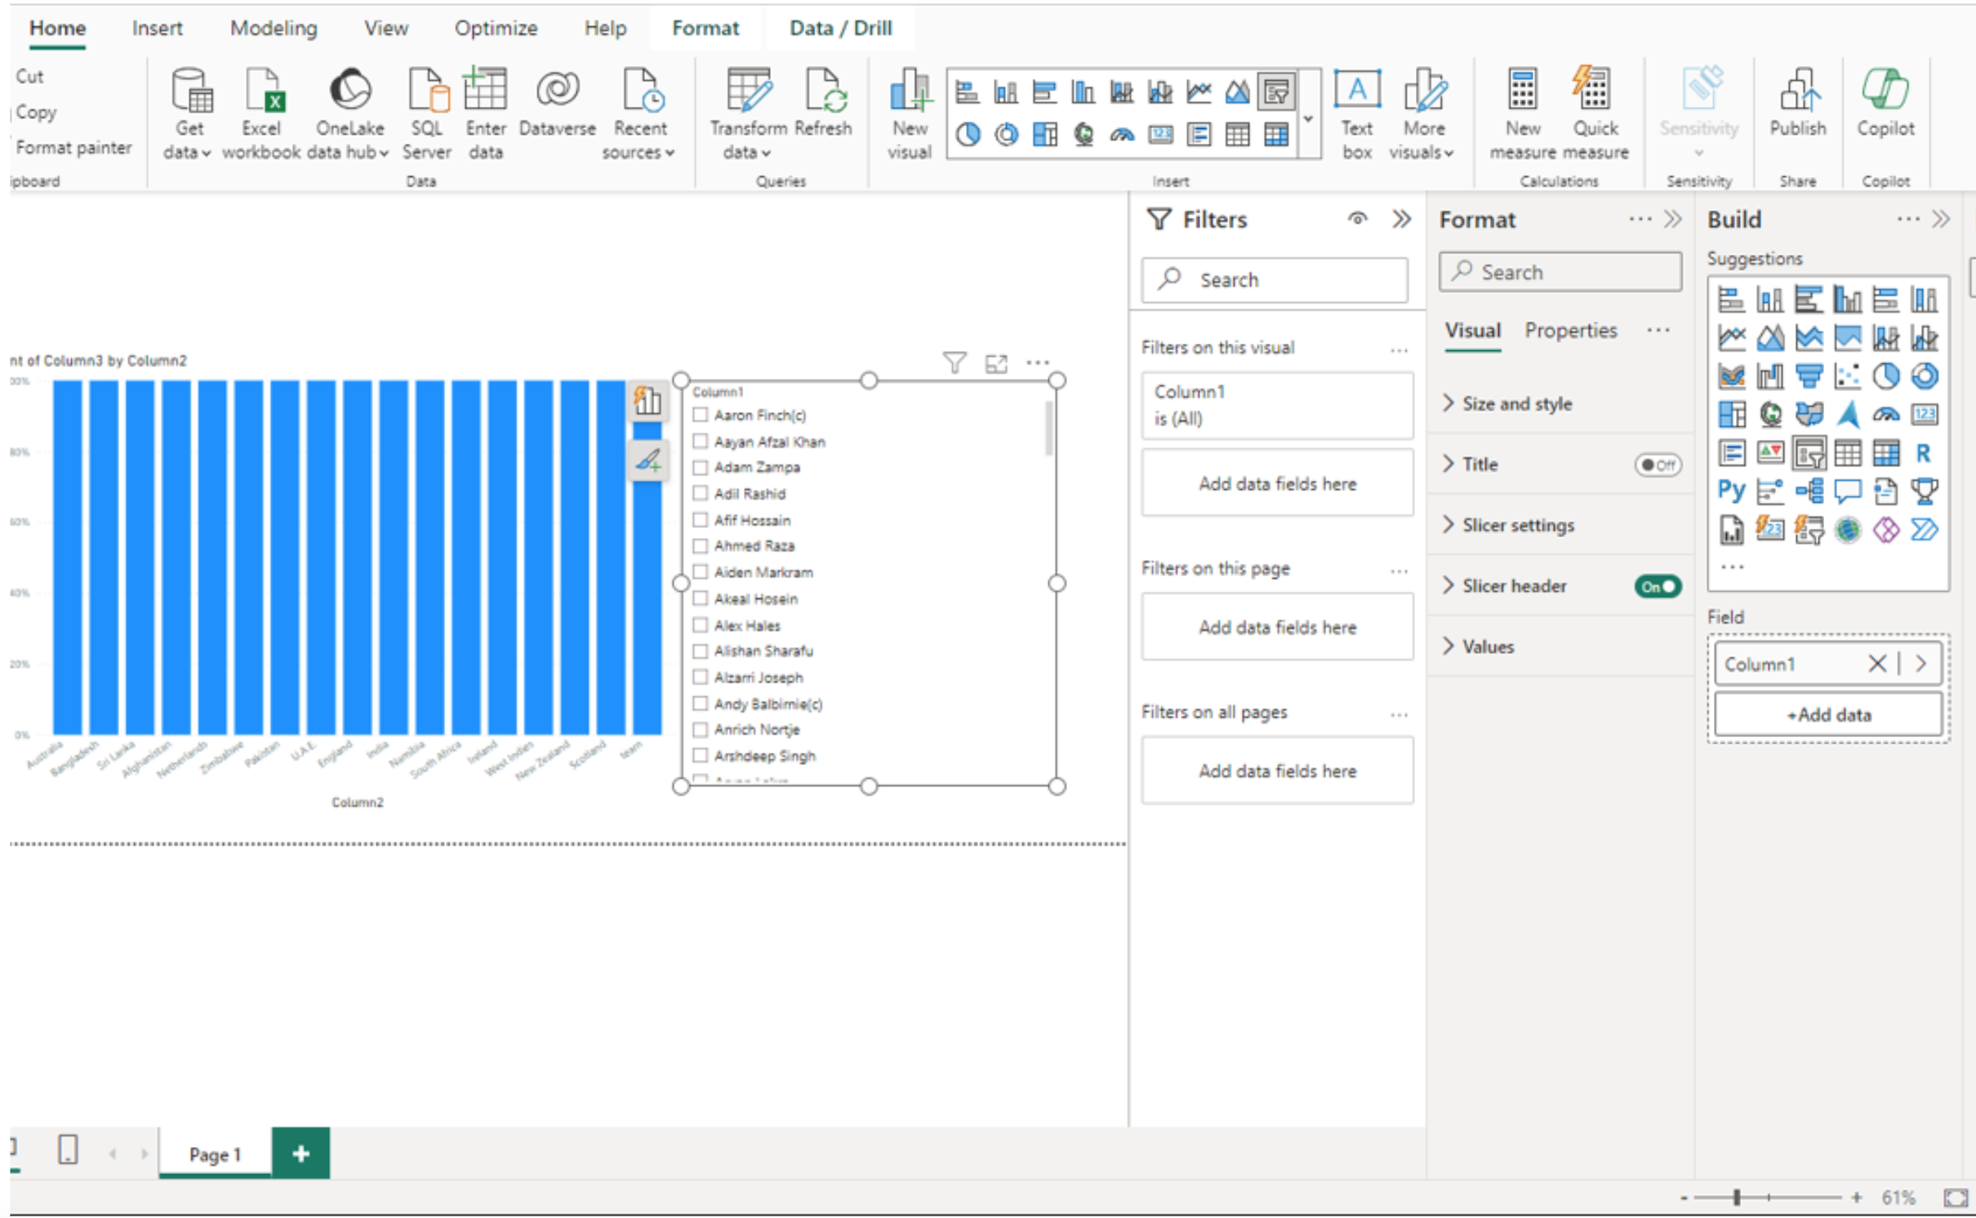Expand the Title section chevron
Image resolution: width=1976 pixels, height=1218 pixels.
(1448, 464)
